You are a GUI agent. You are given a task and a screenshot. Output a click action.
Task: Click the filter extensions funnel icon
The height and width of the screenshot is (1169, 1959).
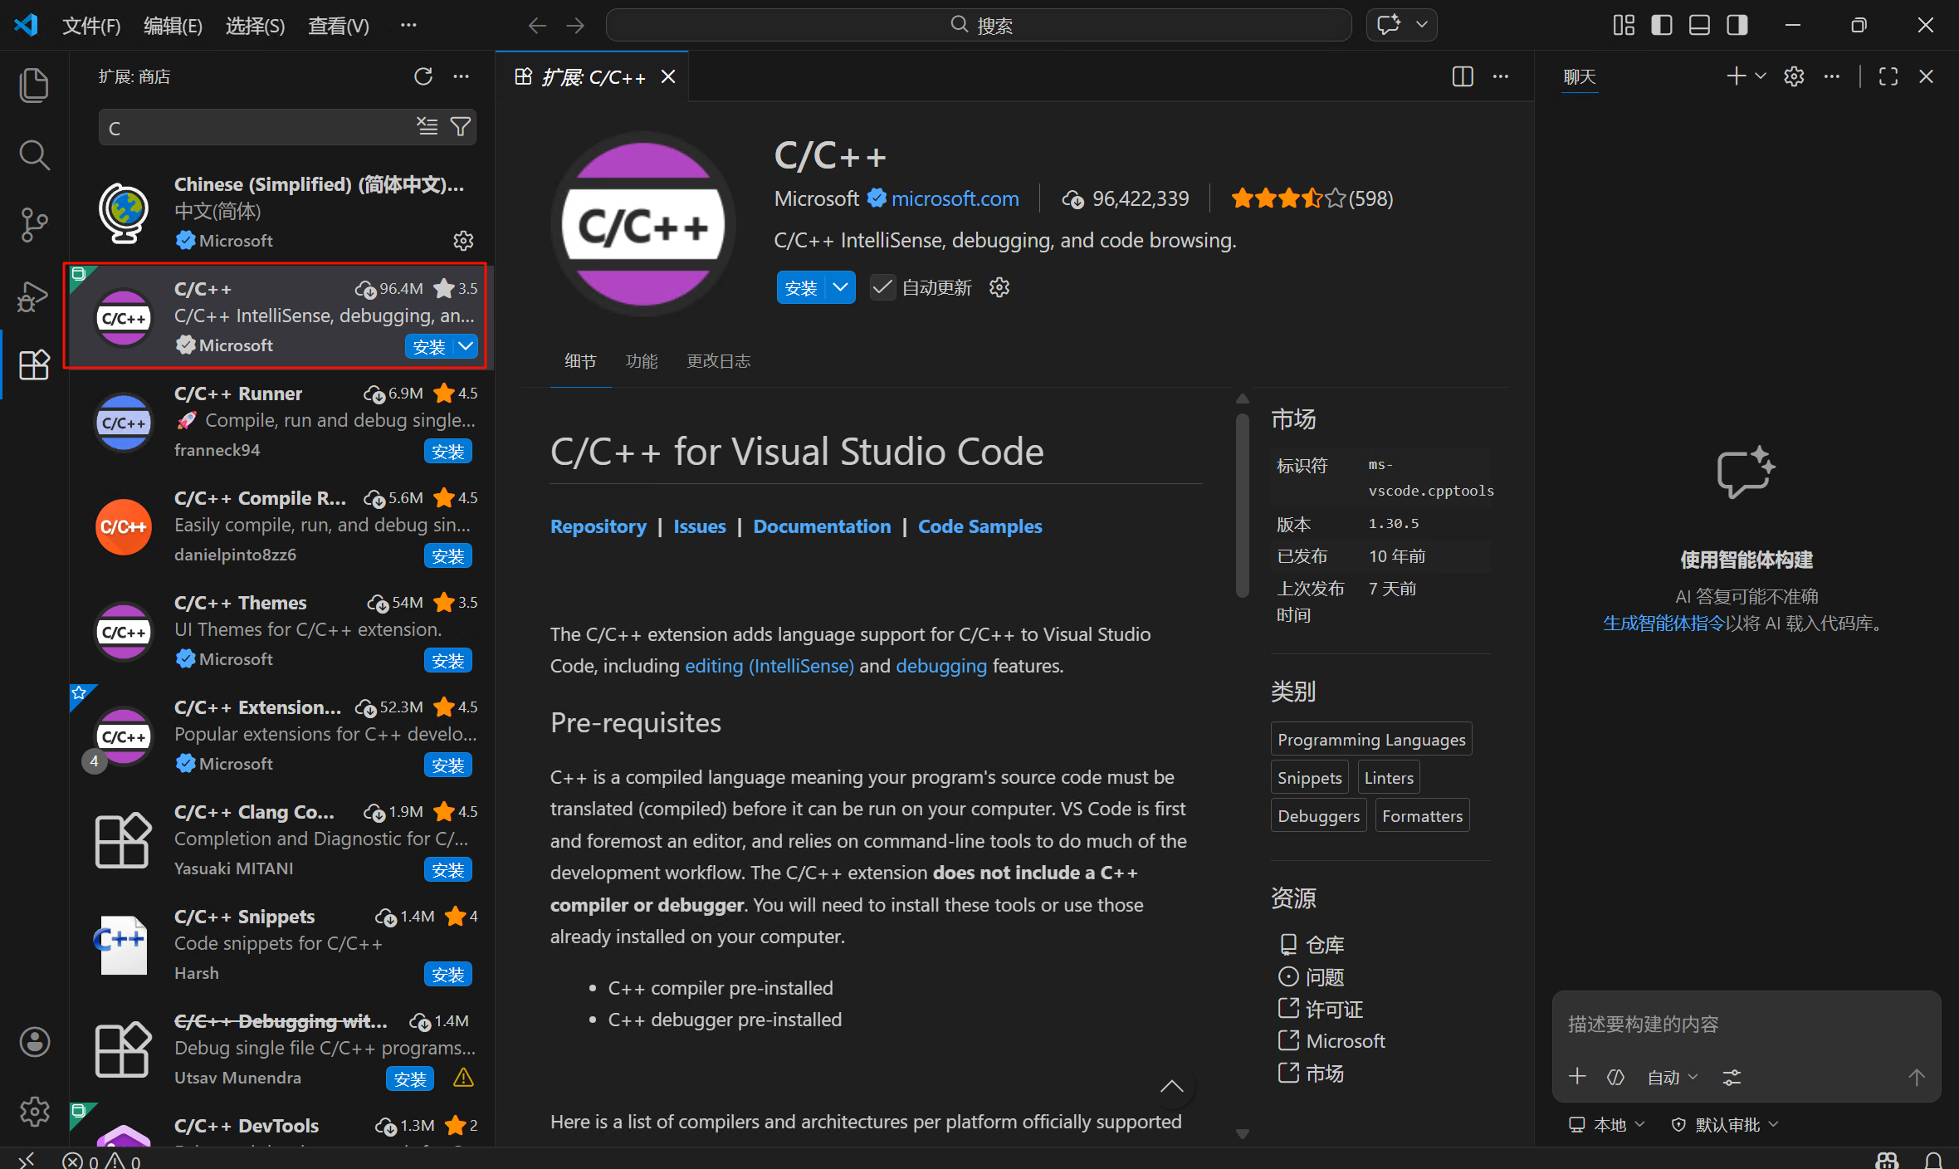pos(461,127)
